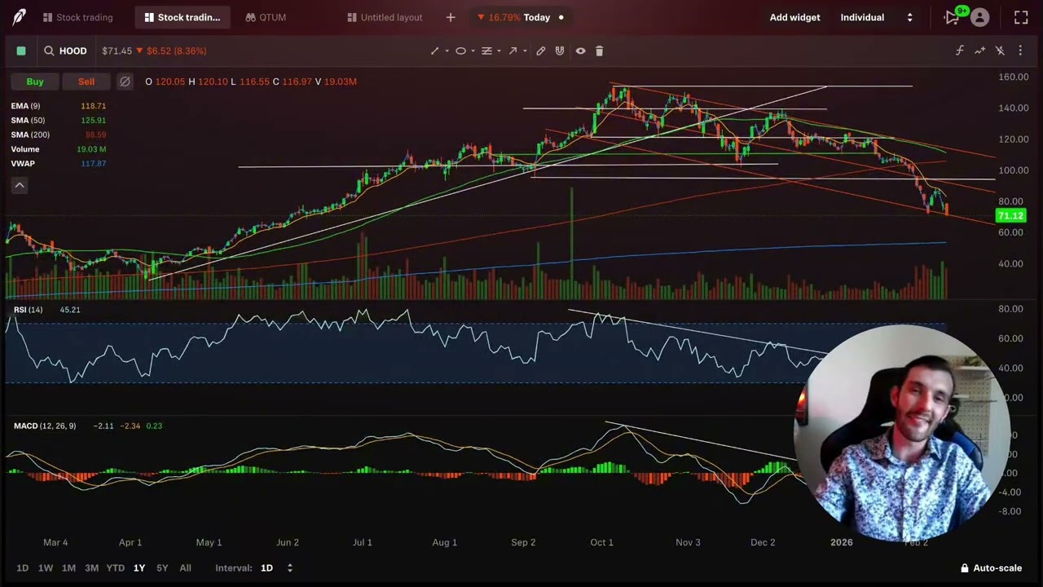Open the notifications icon with 9+ badge
The width and height of the screenshot is (1043, 587).
click(953, 17)
